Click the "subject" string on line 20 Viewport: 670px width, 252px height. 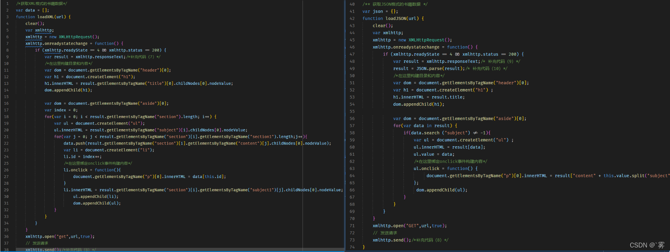coord(168,130)
